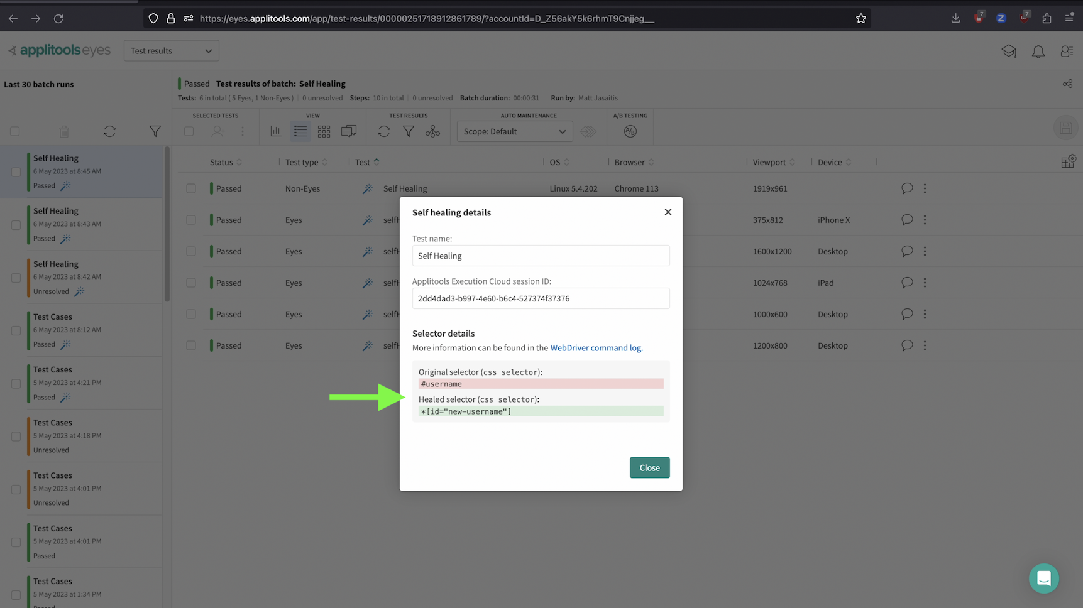Sort by Test type column
The height and width of the screenshot is (608, 1083).
click(306, 162)
